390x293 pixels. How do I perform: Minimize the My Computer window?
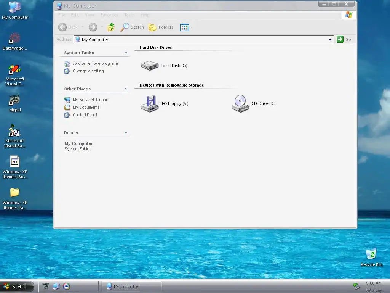tap(324, 4)
